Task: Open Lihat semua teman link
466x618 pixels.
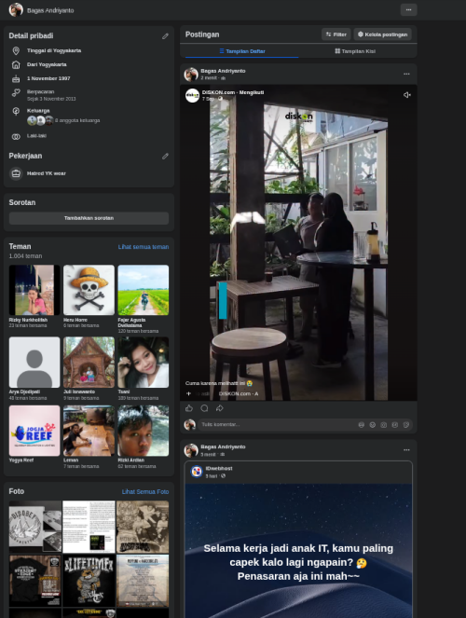Action: [x=144, y=247]
